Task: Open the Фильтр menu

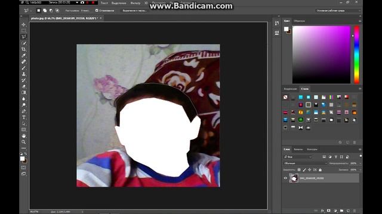Action: coord(135,3)
